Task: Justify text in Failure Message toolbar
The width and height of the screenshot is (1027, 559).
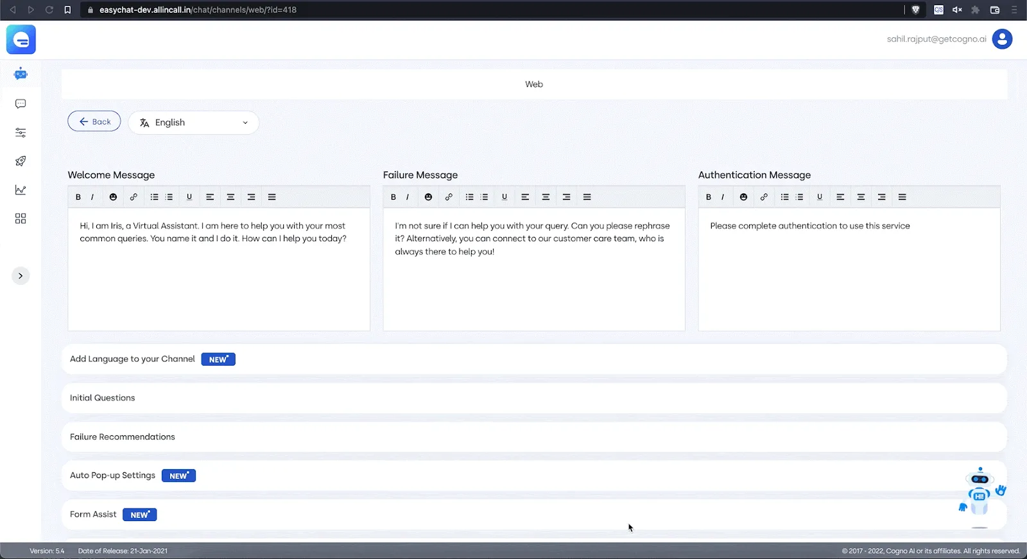Action: [587, 197]
